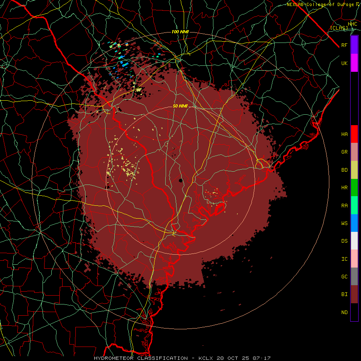The height and width of the screenshot is (361, 361).
Task: Click the 50 NMI range ring label
Action: click(x=180, y=106)
